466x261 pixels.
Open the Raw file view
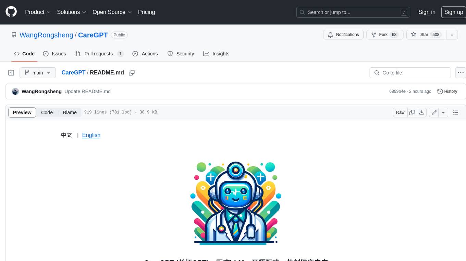(x=400, y=112)
